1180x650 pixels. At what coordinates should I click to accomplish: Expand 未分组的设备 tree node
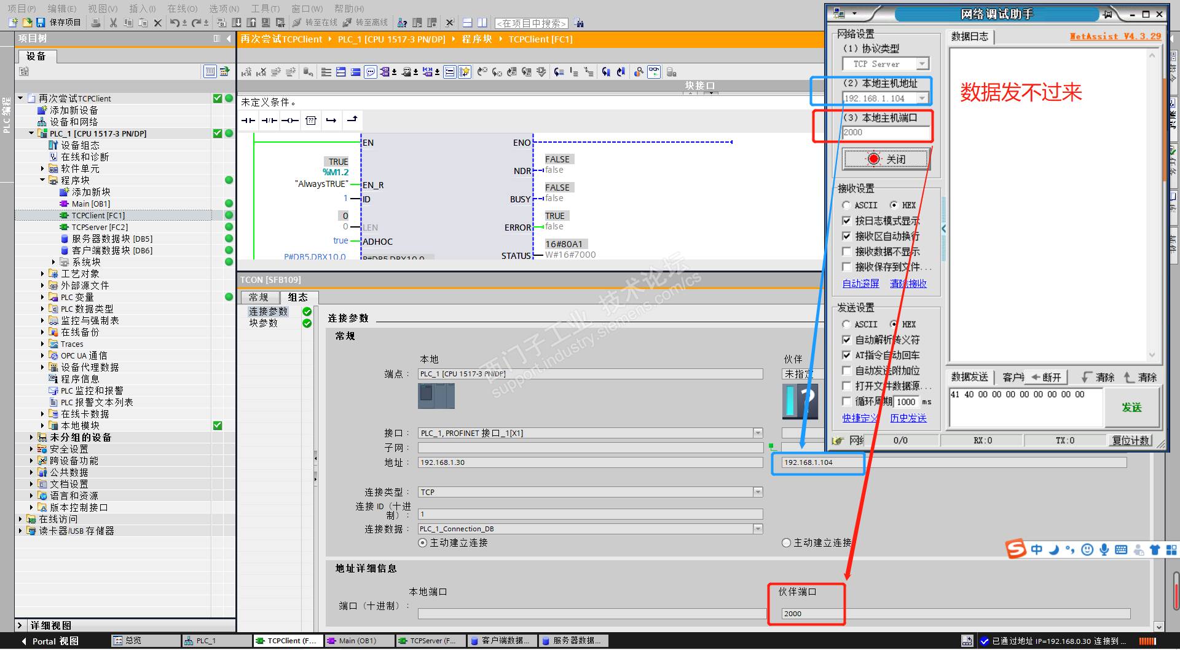click(x=31, y=437)
